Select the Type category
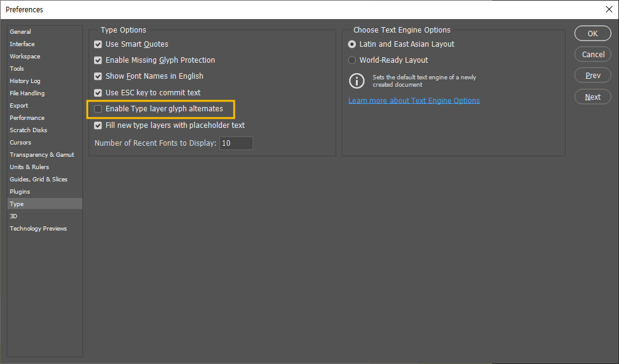 coord(45,204)
